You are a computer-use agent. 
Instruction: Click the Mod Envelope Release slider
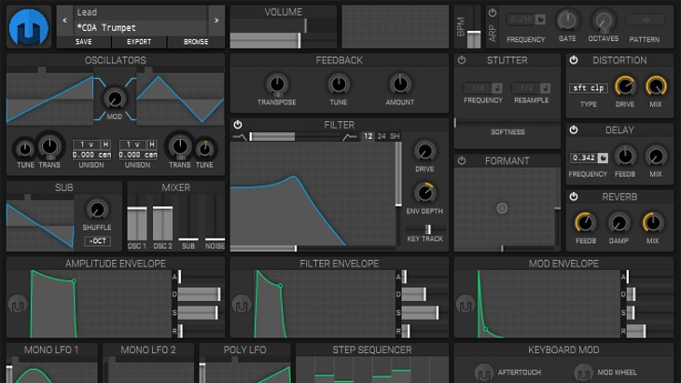648,331
